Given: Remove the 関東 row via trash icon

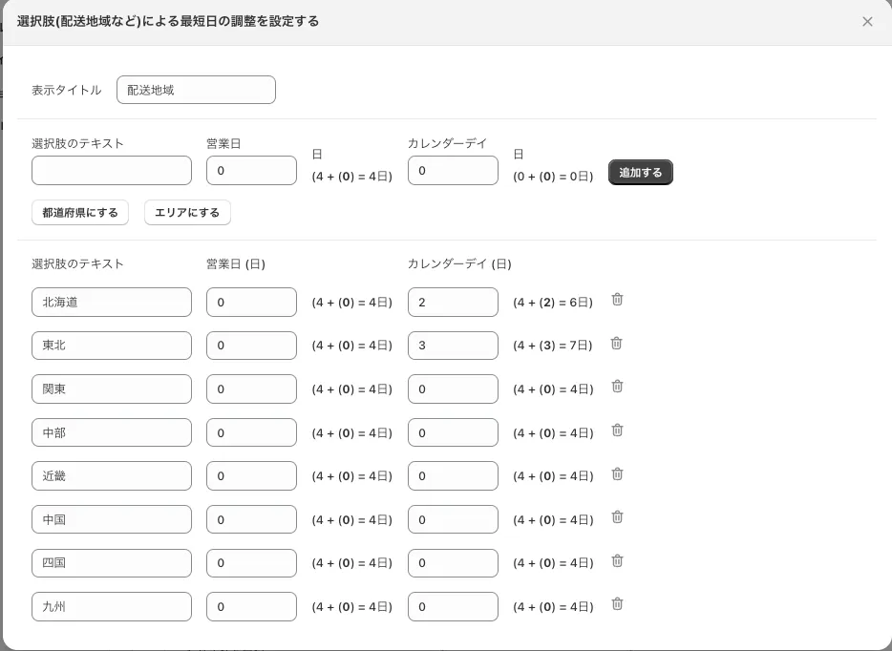Looking at the screenshot, I should click(x=617, y=387).
